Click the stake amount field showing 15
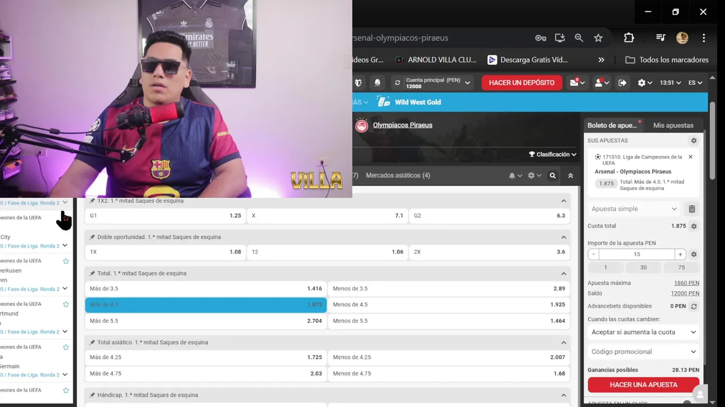 pos(637,254)
